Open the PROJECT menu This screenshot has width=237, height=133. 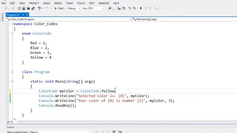click(x=34, y=3)
